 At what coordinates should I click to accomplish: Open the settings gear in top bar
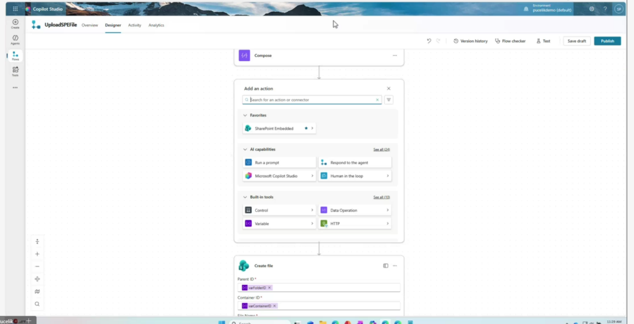coord(592,9)
